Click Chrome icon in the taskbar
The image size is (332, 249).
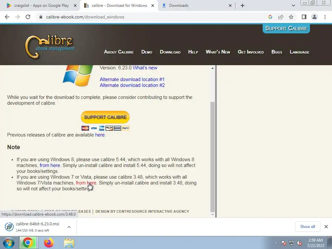coord(28,243)
